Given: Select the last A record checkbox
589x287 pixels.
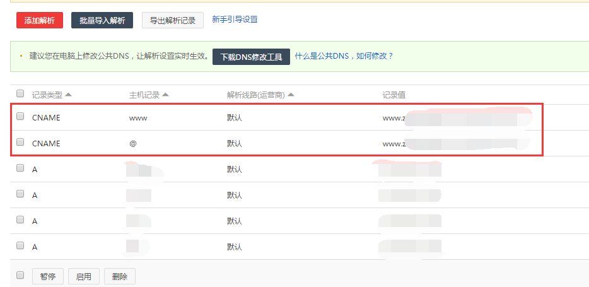Looking at the screenshot, I should pyautogui.click(x=20, y=245).
